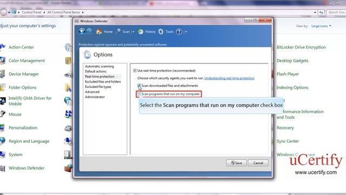Image resolution: width=346 pixels, height=195 pixels.
Task: Open BitLocker Drive Encryption
Action: point(301,47)
